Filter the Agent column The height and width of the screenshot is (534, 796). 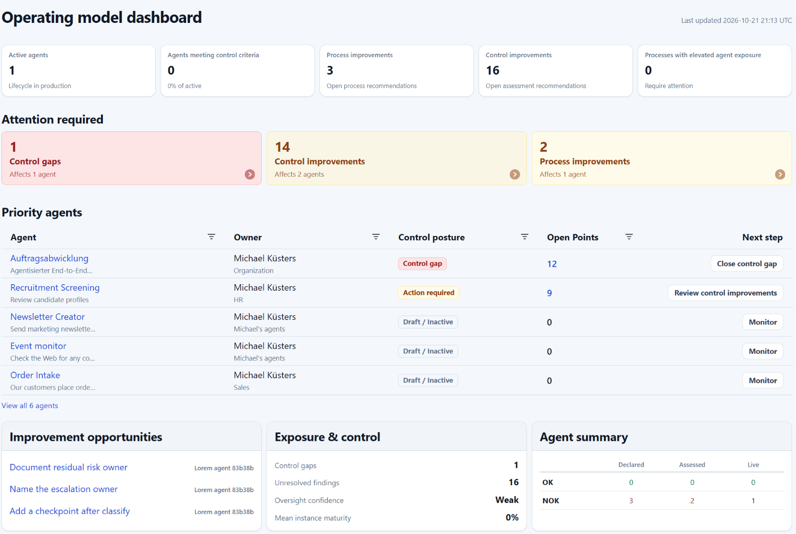tap(211, 237)
